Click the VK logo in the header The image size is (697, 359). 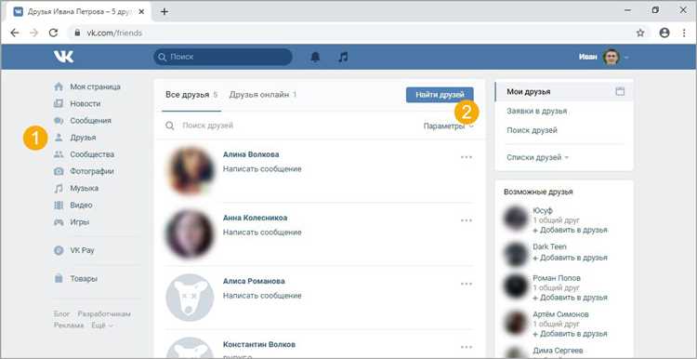pos(63,57)
